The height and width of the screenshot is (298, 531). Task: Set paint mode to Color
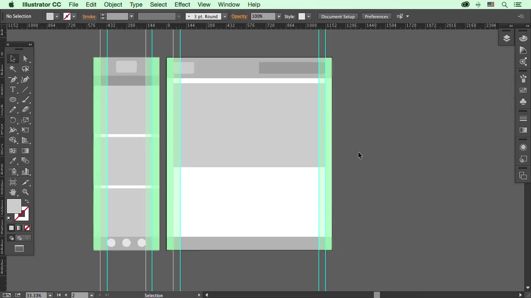coord(12,228)
